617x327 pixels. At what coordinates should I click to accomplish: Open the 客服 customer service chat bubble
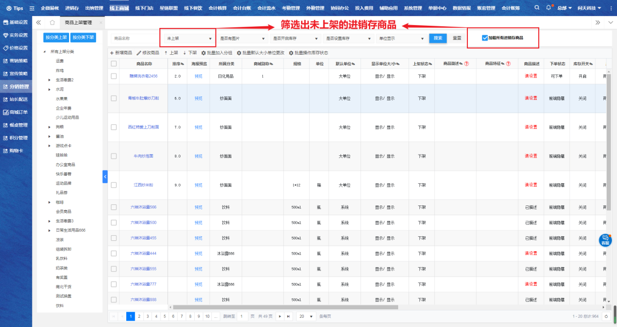[x=605, y=240]
